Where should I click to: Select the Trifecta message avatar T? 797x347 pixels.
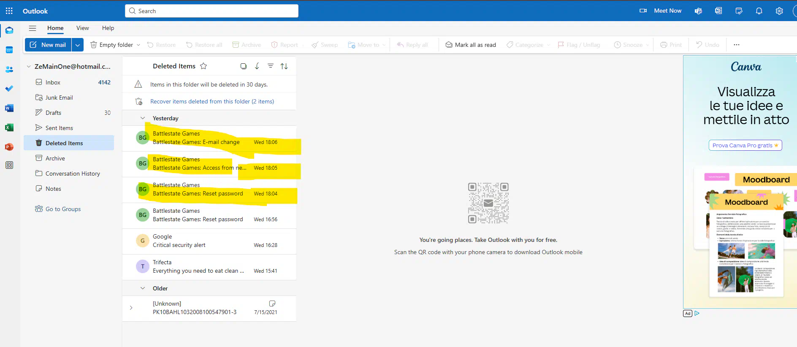click(143, 266)
